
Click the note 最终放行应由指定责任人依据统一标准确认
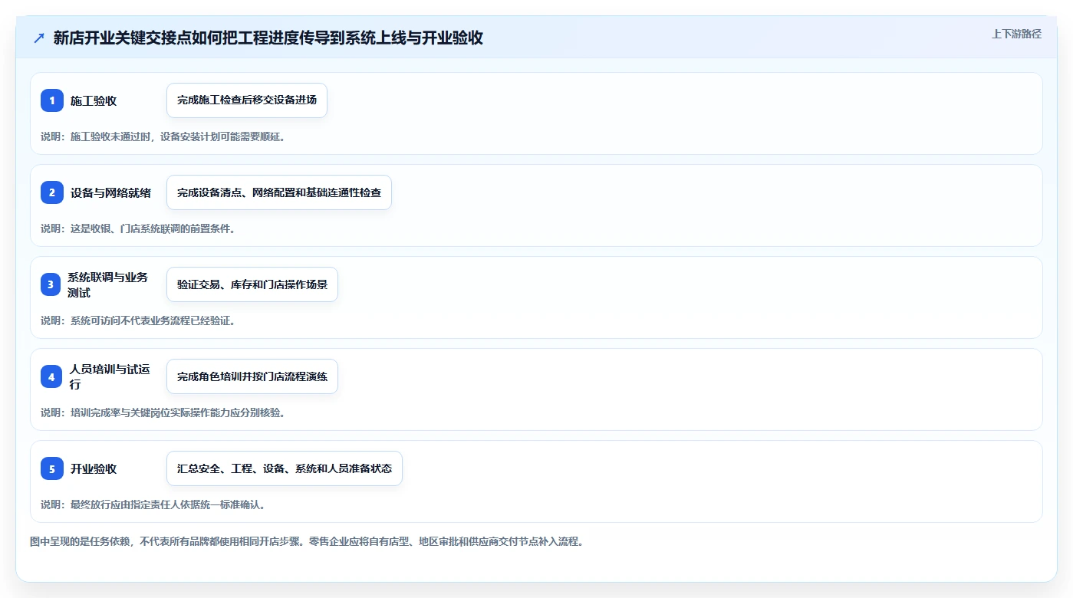pos(167,504)
